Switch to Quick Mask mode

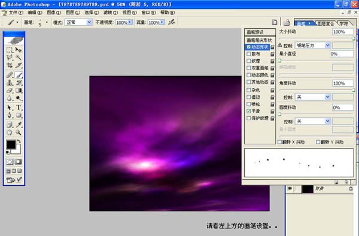pos(19,162)
